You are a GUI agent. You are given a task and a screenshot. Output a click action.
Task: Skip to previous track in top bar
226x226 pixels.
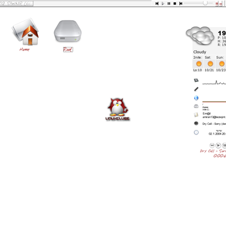coord(157,3)
